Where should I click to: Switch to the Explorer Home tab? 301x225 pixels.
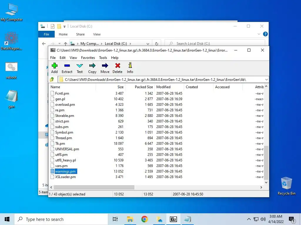pyautogui.click(x=63, y=34)
